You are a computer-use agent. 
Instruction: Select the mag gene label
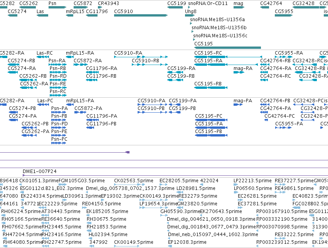pos(239,3)
